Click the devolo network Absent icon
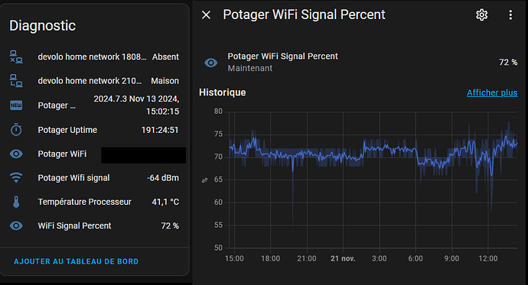 16,57
